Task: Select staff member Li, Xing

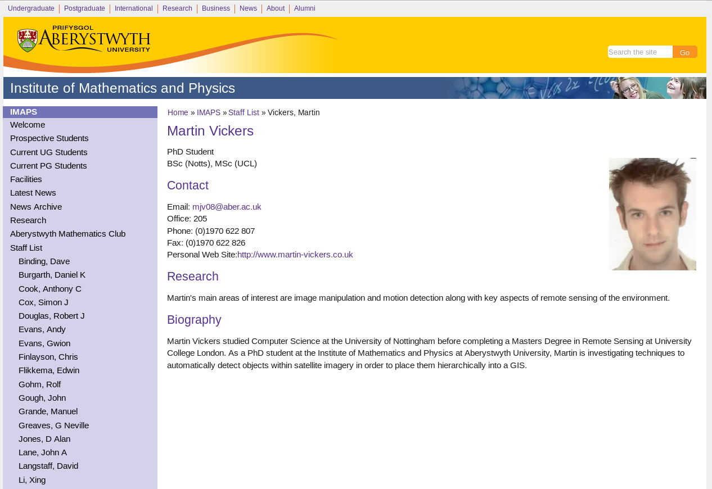Action: [x=32, y=480]
